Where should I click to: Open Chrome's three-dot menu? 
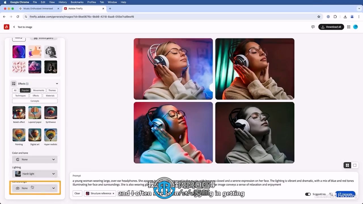click(x=359, y=17)
